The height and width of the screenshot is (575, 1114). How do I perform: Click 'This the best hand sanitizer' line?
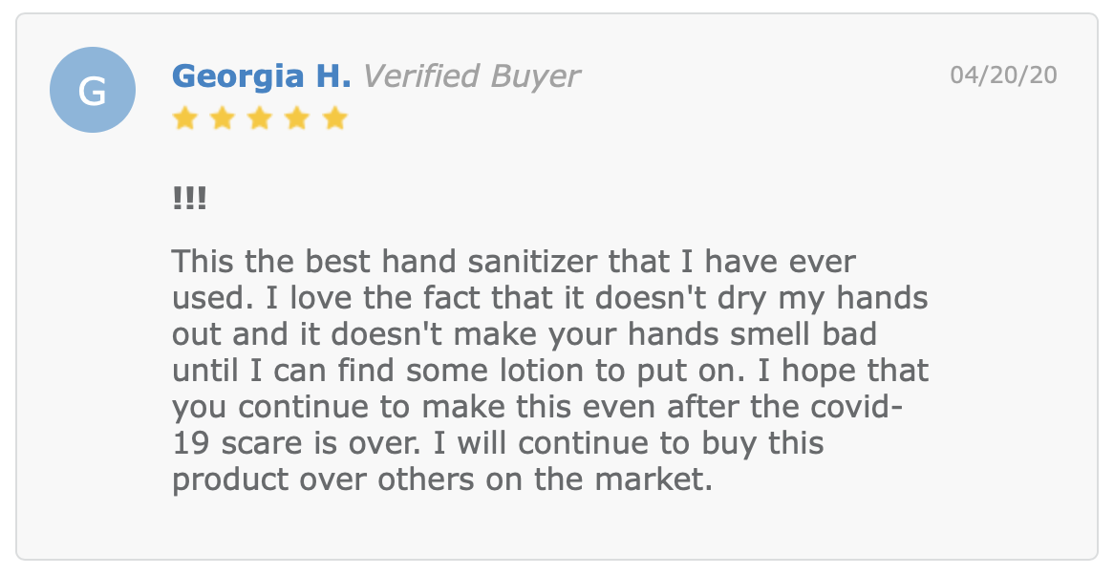[x=514, y=262]
